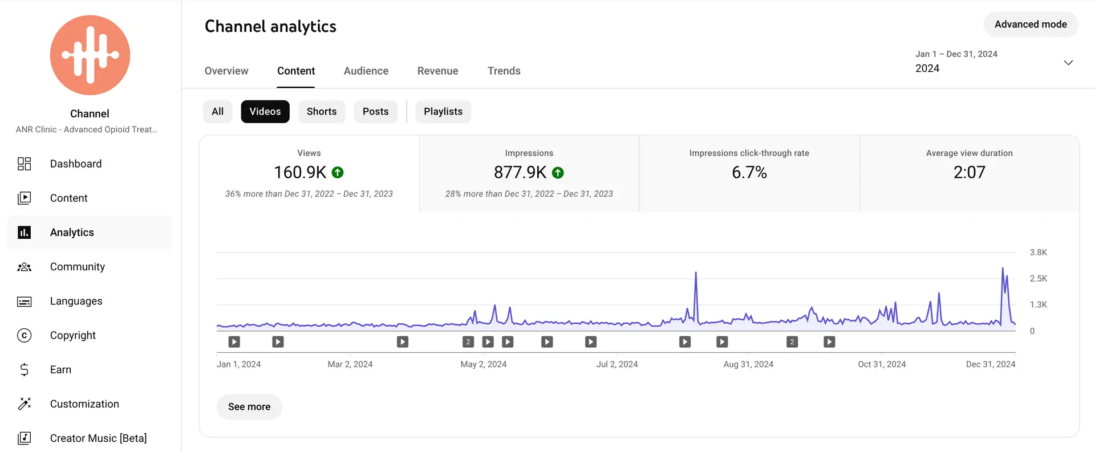Open Creator Music via its note icon
The width and height of the screenshot is (1095, 452).
[x=24, y=438]
